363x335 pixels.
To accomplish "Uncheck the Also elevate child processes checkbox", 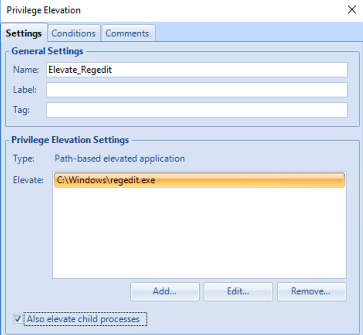I will click(x=17, y=319).
